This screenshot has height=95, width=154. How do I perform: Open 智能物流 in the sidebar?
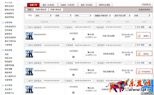coord(8,73)
